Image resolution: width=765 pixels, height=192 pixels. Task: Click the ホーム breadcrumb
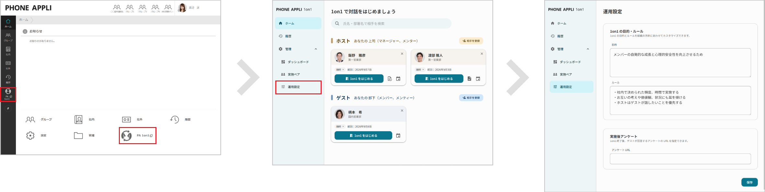click(x=24, y=20)
